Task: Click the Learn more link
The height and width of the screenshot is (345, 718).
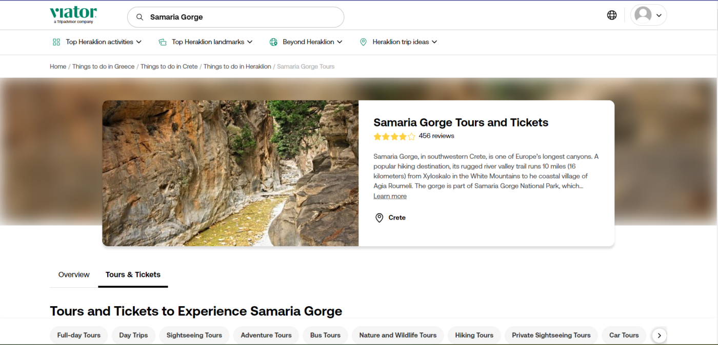Action: tap(390, 196)
